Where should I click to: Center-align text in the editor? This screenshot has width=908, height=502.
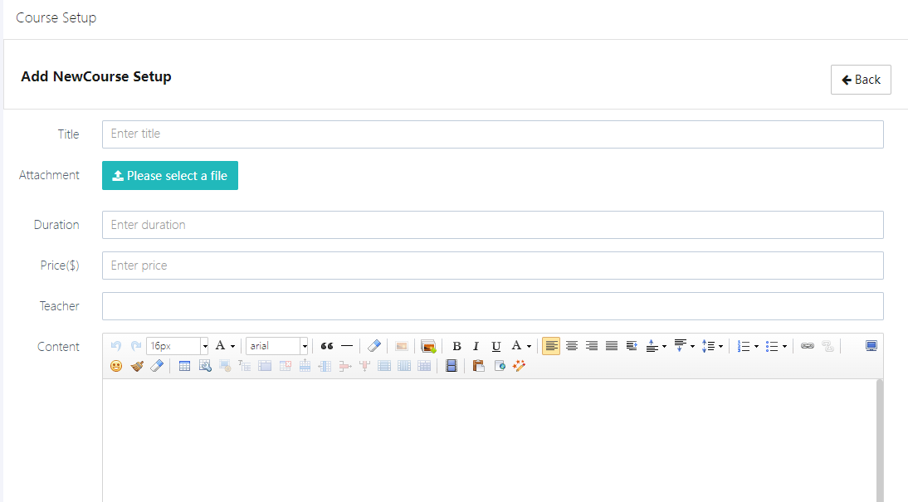pos(572,346)
